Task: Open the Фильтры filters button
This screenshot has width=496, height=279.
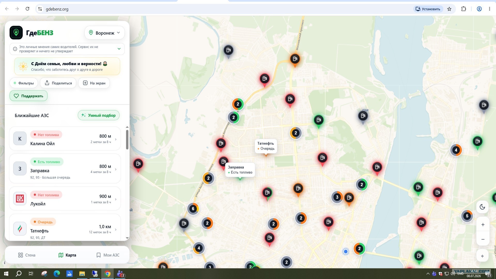Action: pos(24,83)
